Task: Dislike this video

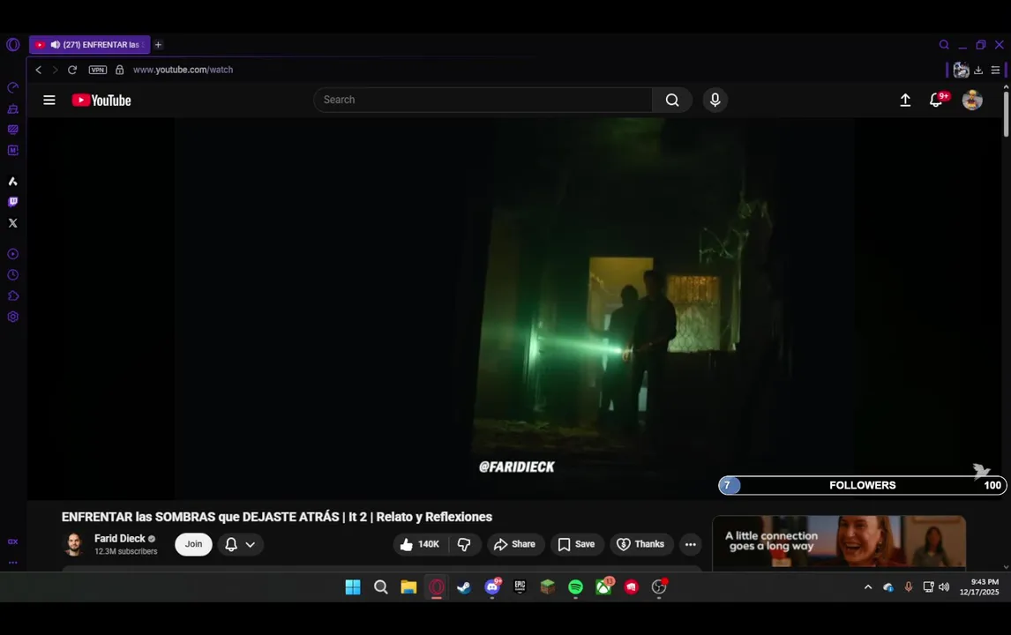Action: click(464, 544)
